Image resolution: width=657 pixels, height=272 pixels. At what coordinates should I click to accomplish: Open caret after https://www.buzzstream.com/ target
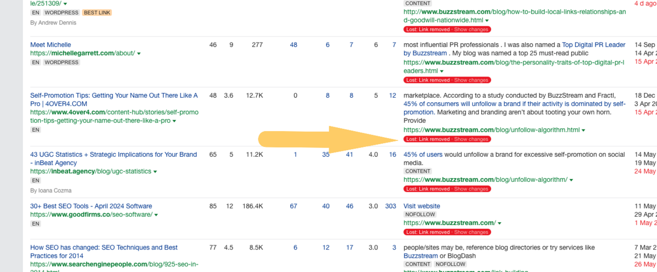(x=500, y=223)
